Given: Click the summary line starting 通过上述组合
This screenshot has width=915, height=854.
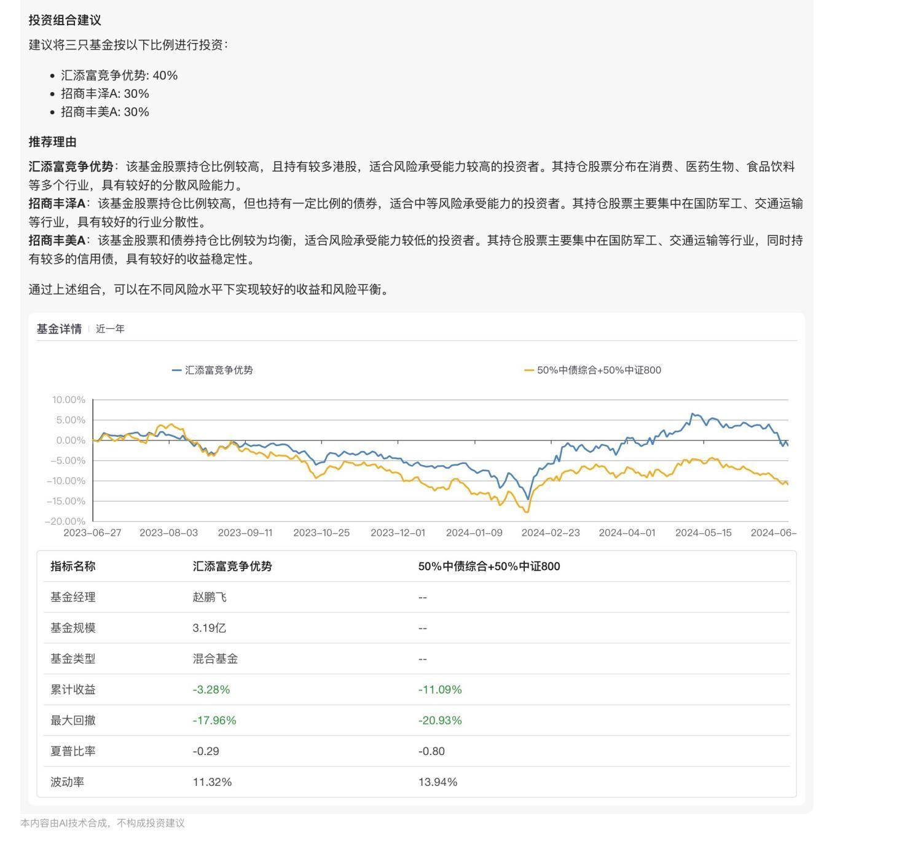Looking at the screenshot, I should (211, 289).
